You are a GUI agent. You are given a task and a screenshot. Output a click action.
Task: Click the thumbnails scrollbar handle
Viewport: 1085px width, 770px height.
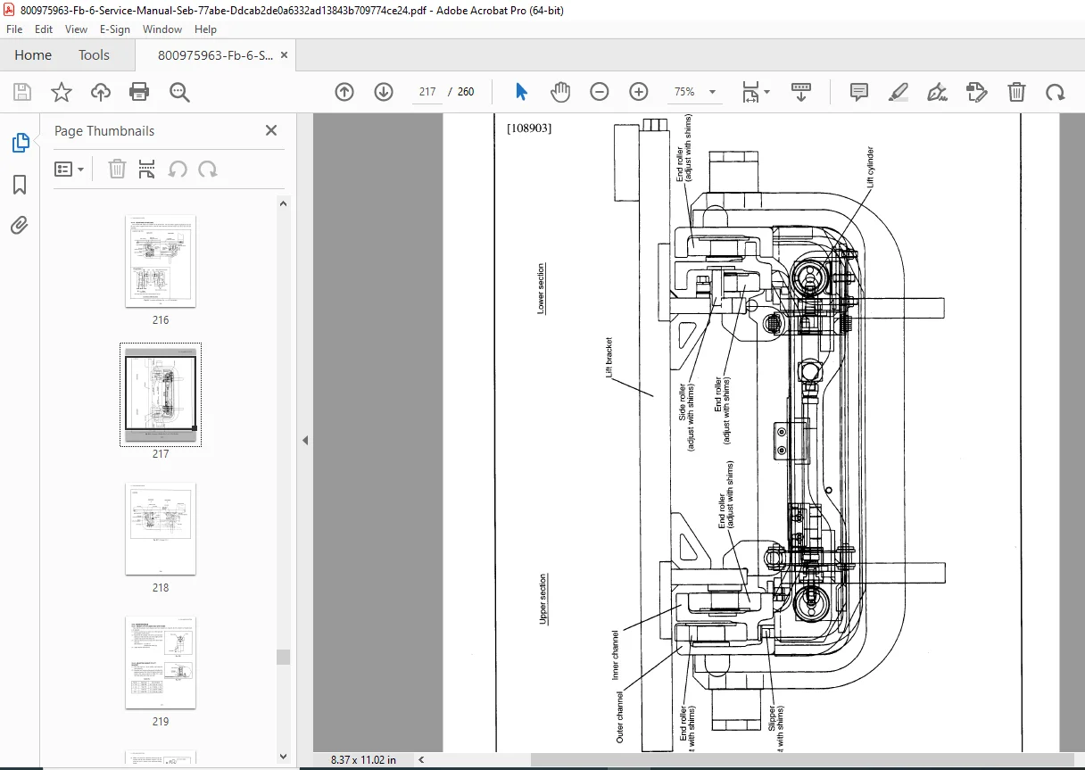[284, 657]
